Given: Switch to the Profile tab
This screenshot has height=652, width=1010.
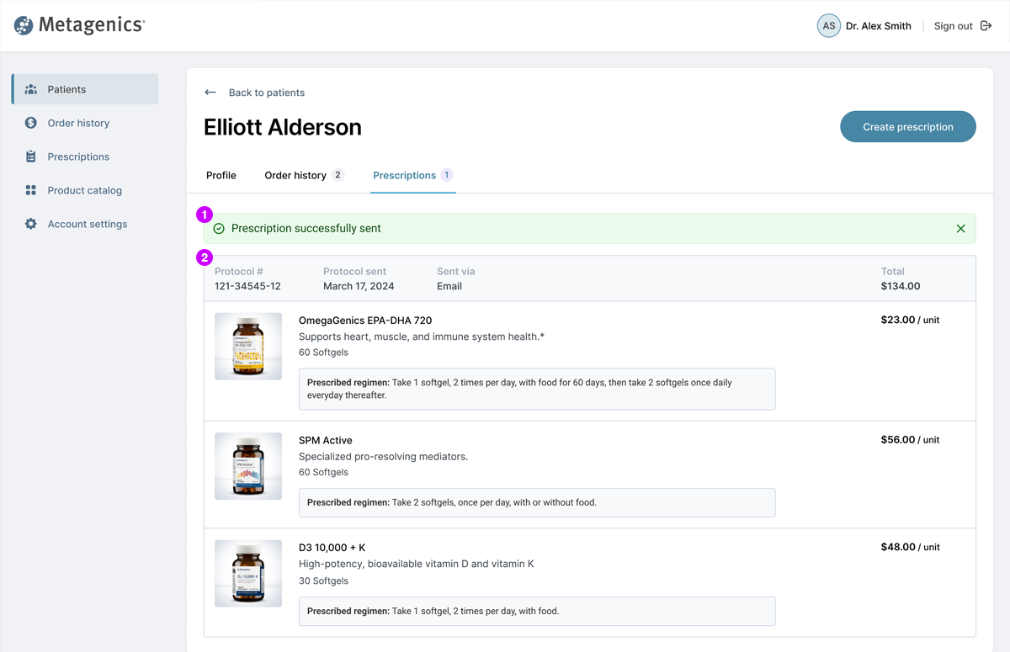Looking at the screenshot, I should click(221, 175).
